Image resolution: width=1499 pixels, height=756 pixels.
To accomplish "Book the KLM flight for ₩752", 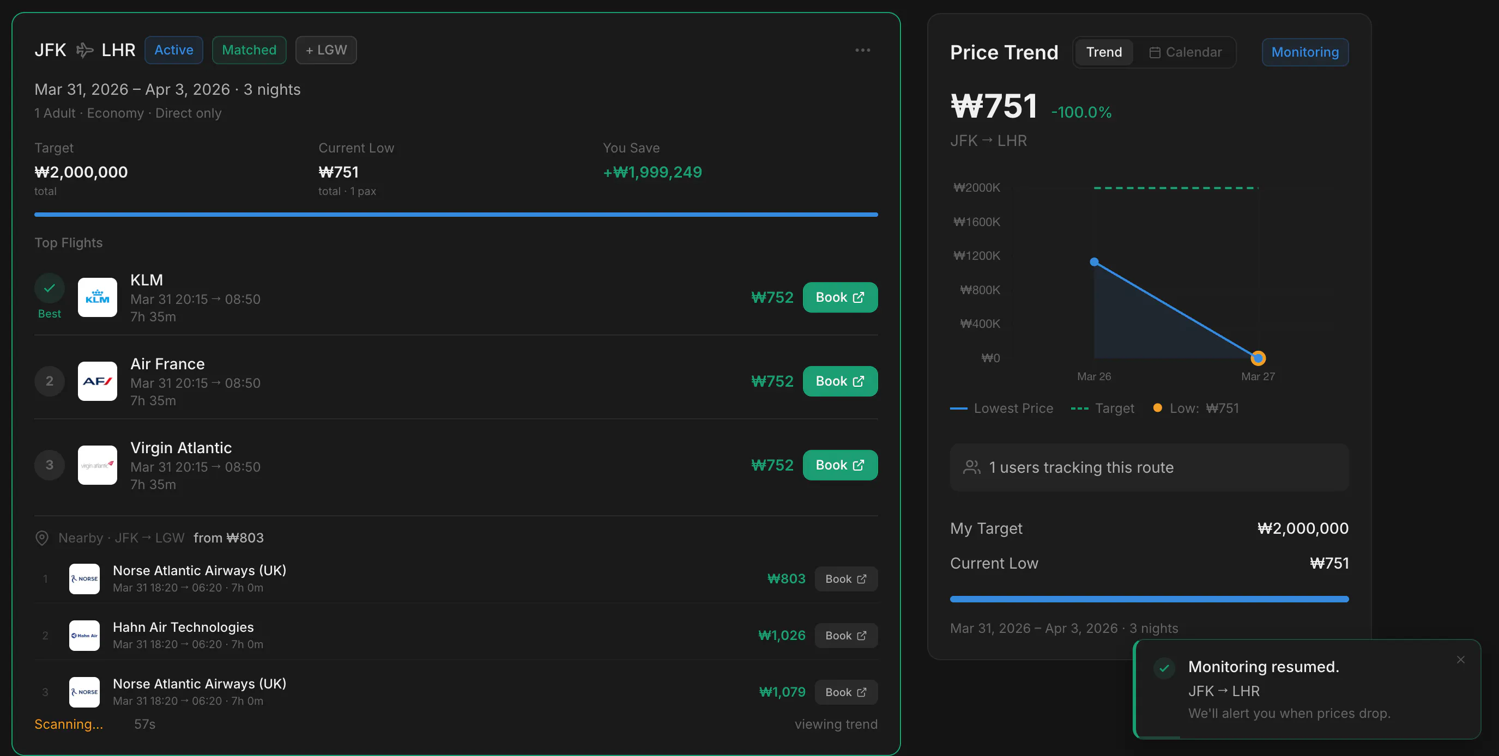I will 839,297.
